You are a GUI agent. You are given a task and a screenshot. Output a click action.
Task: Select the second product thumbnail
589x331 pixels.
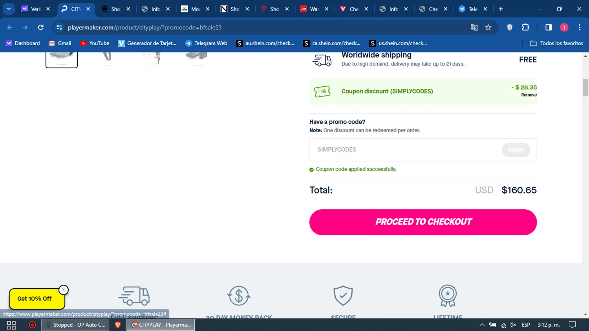tap(107, 59)
